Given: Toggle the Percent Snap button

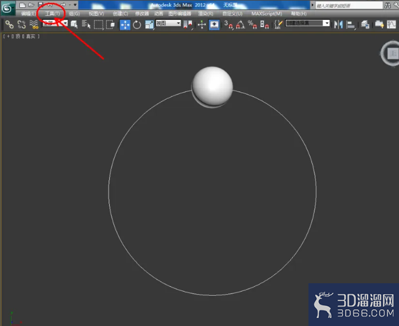Looking at the screenshot, I should (252, 25).
